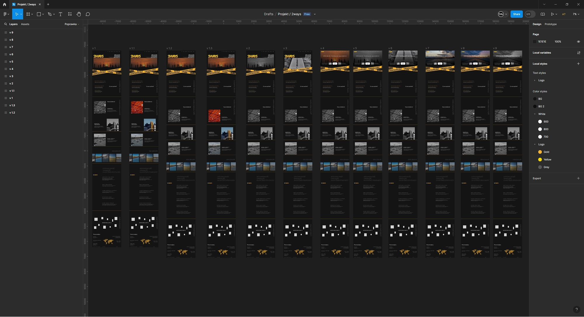Select the Comment tool
This screenshot has width=584, height=317.
pos(88,14)
